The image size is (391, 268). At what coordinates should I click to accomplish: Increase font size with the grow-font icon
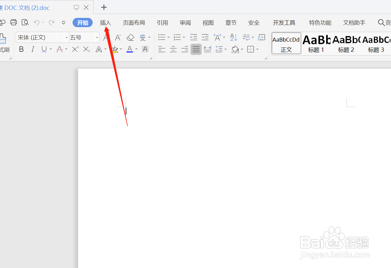click(x=106, y=38)
